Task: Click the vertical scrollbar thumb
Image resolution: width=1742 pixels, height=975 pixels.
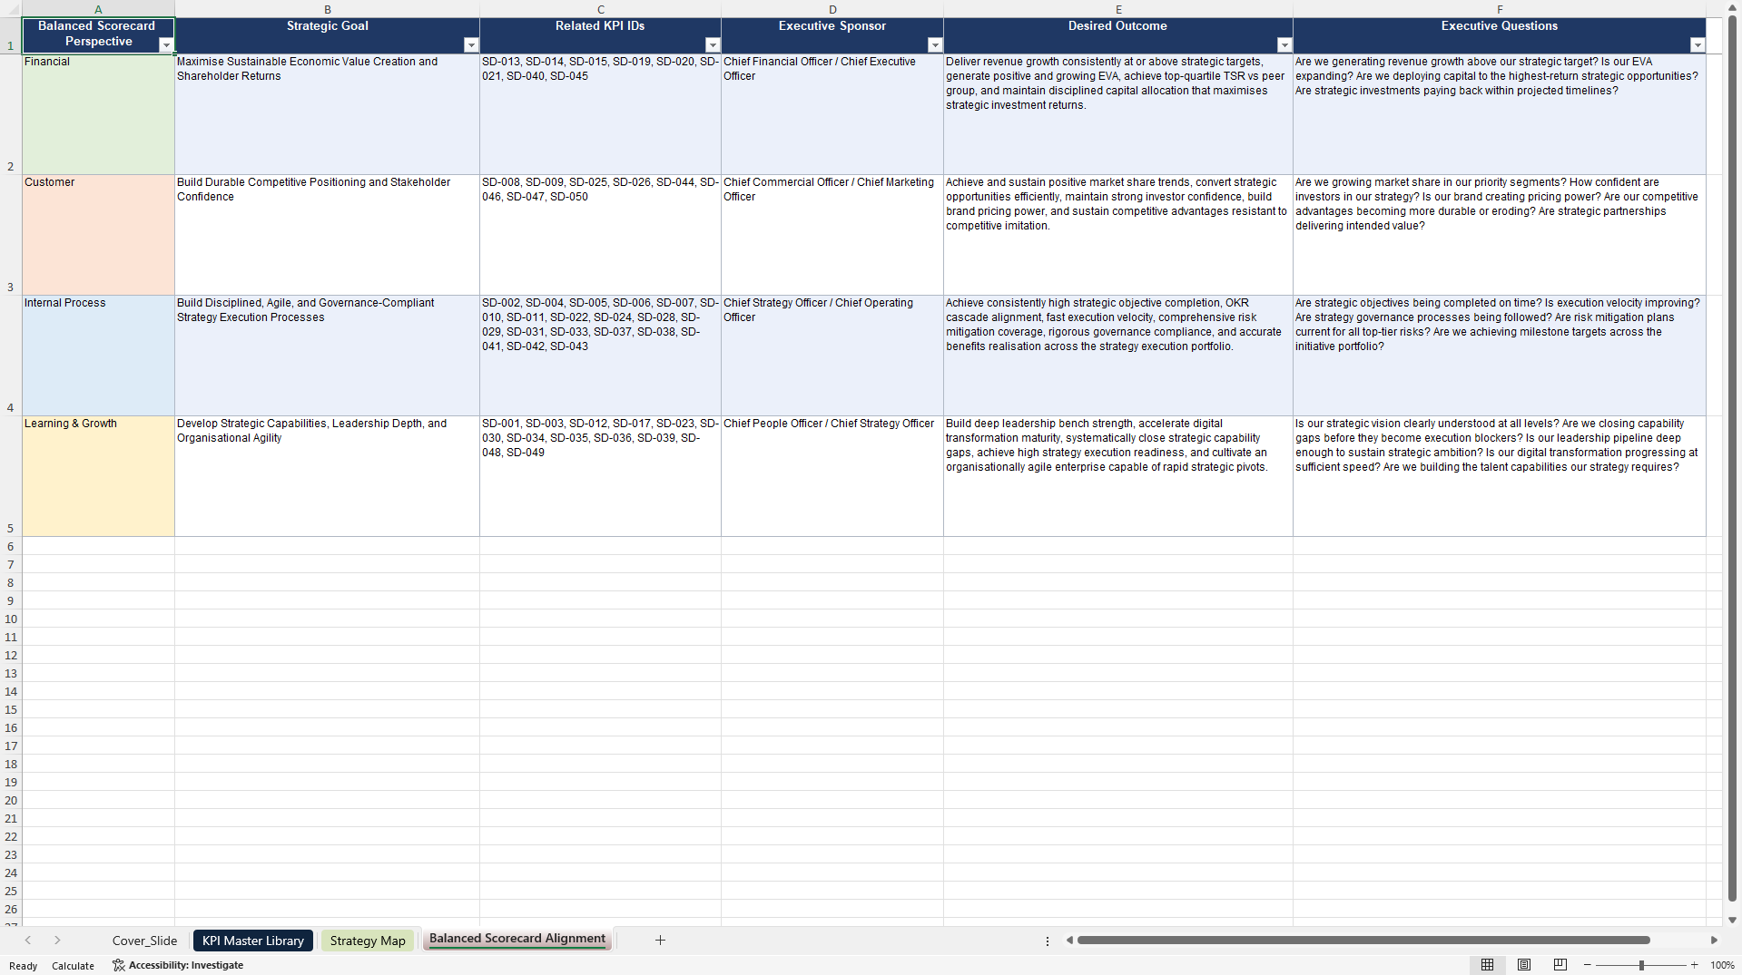Action: pos(1732,459)
